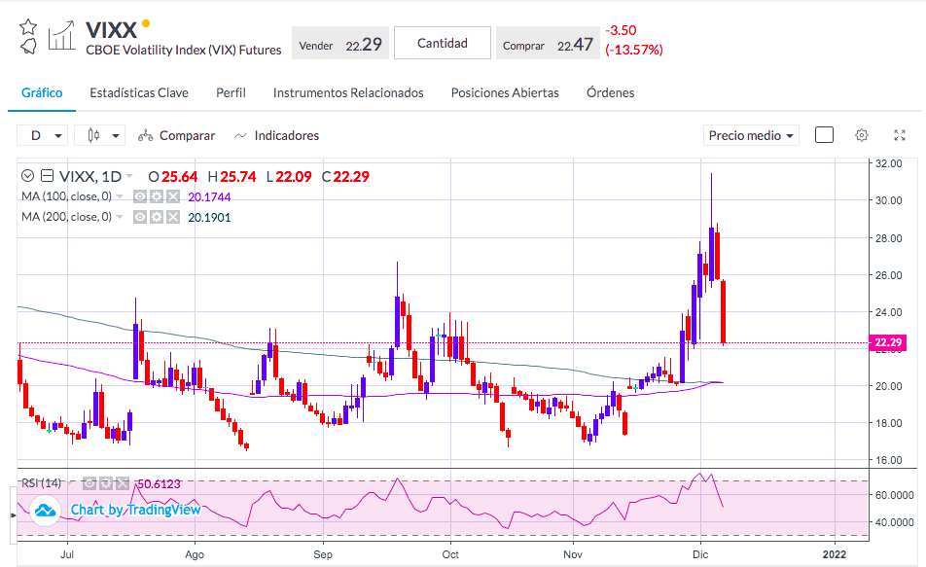Hide the RSI indicator via eye
926x567 pixels.
pyautogui.click(x=89, y=483)
